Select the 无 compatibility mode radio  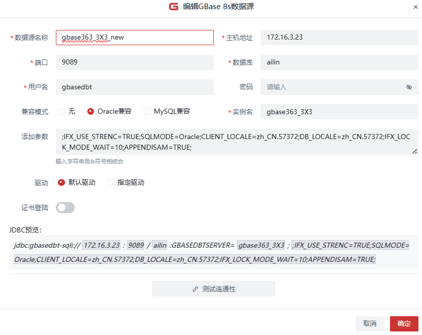coord(61,111)
